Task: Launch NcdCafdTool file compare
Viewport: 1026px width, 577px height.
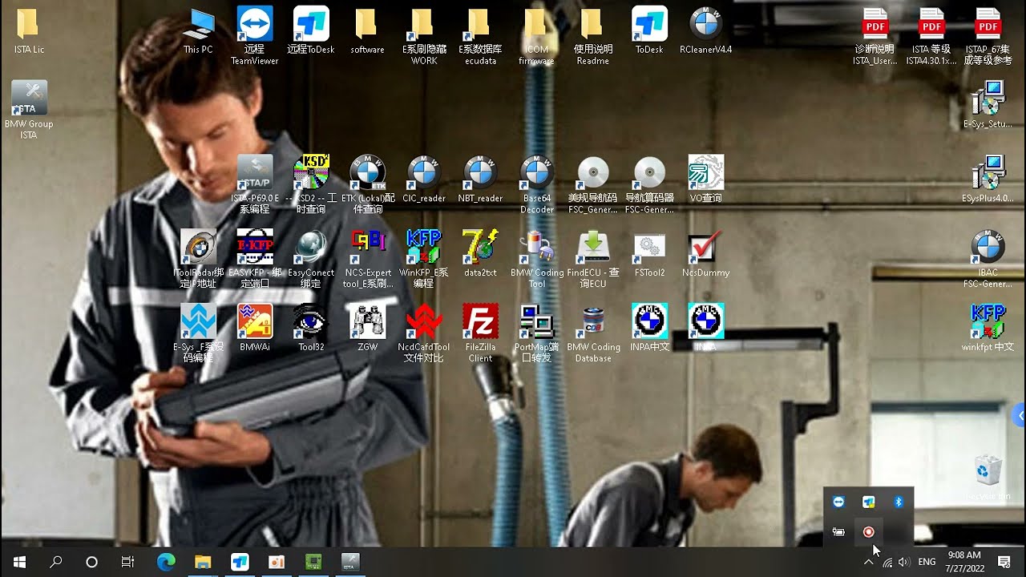Action: 424,333
